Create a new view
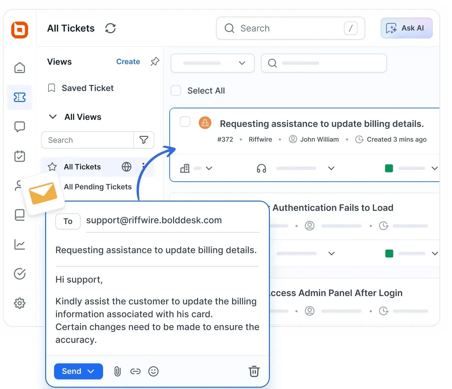The width and height of the screenshot is (452, 389). [x=128, y=62]
